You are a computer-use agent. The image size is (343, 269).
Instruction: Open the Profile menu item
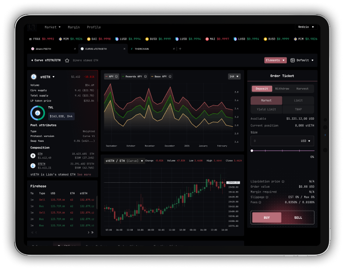[94, 27]
